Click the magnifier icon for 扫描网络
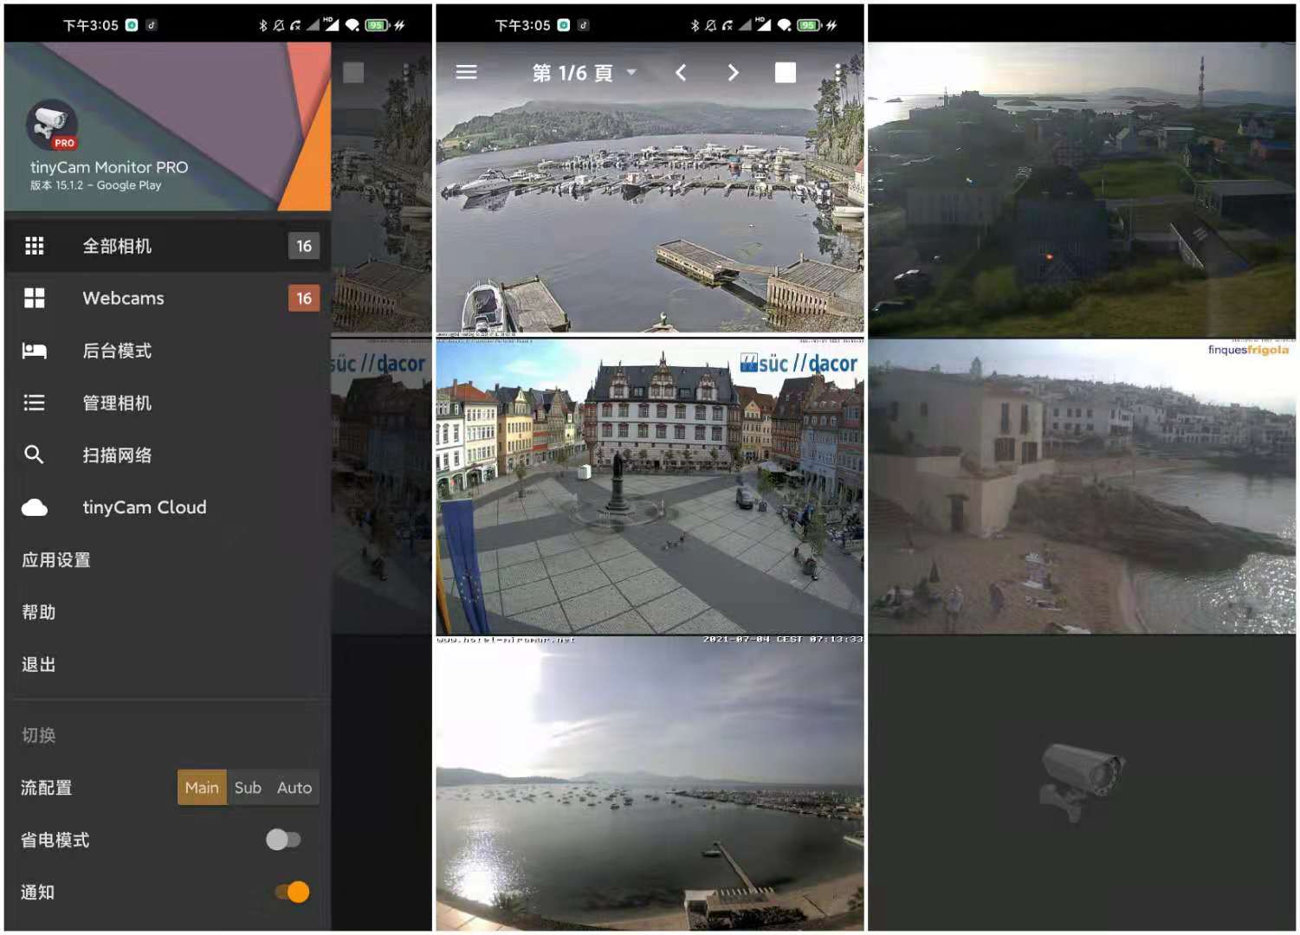 pos(34,455)
